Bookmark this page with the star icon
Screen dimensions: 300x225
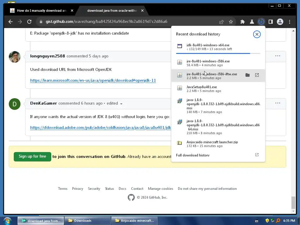coord(231,22)
